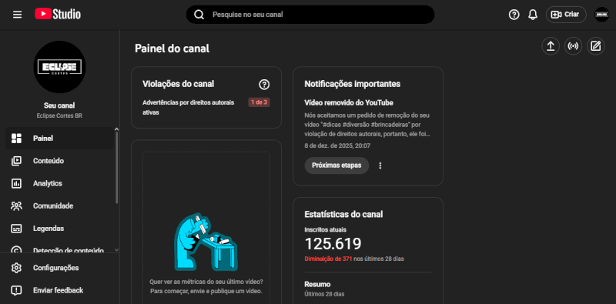Open Configurações settings
This screenshot has height=304, width=616.
59,268
